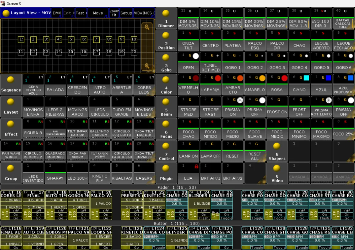Select fixture 10 in the layout grid
Screen dimensions: 355x250
134,39
